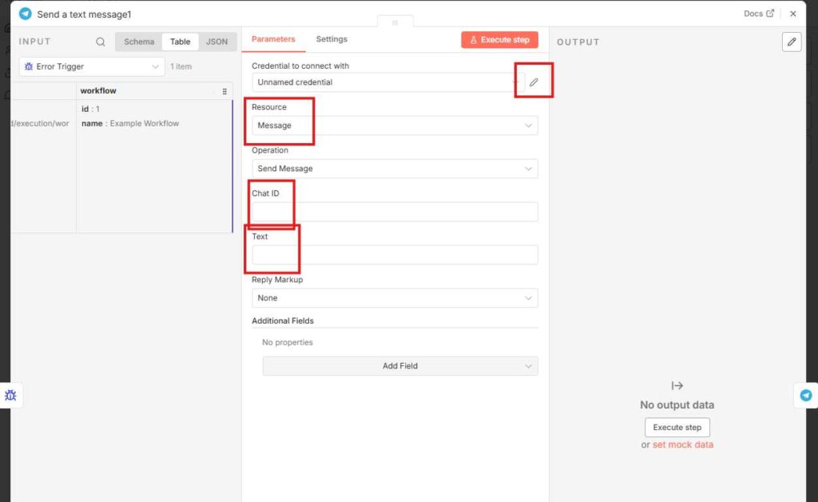Switch input view to Schema
The image size is (818, 502).
[139, 42]
